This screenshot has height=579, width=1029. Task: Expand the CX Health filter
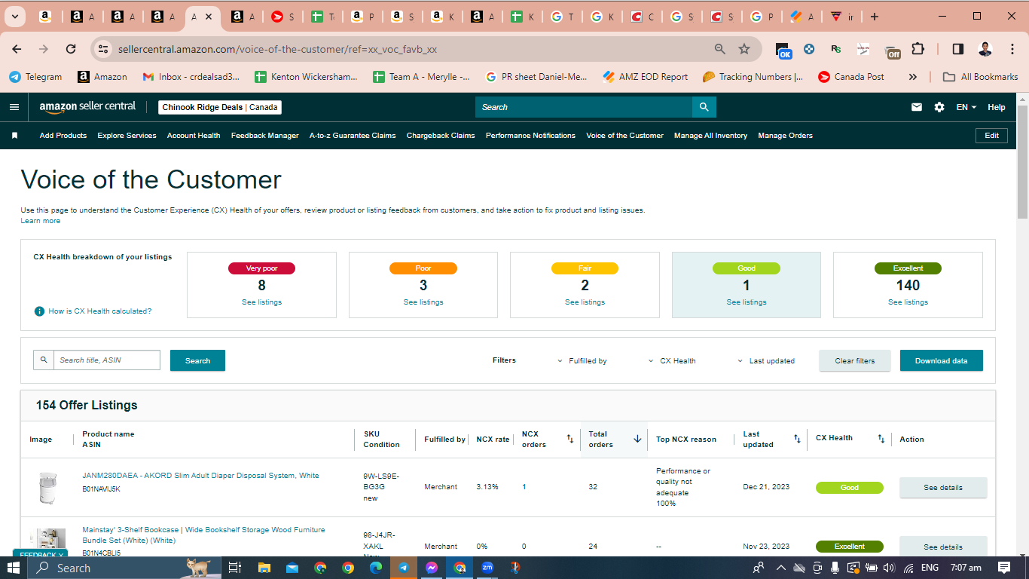point(672,361)
